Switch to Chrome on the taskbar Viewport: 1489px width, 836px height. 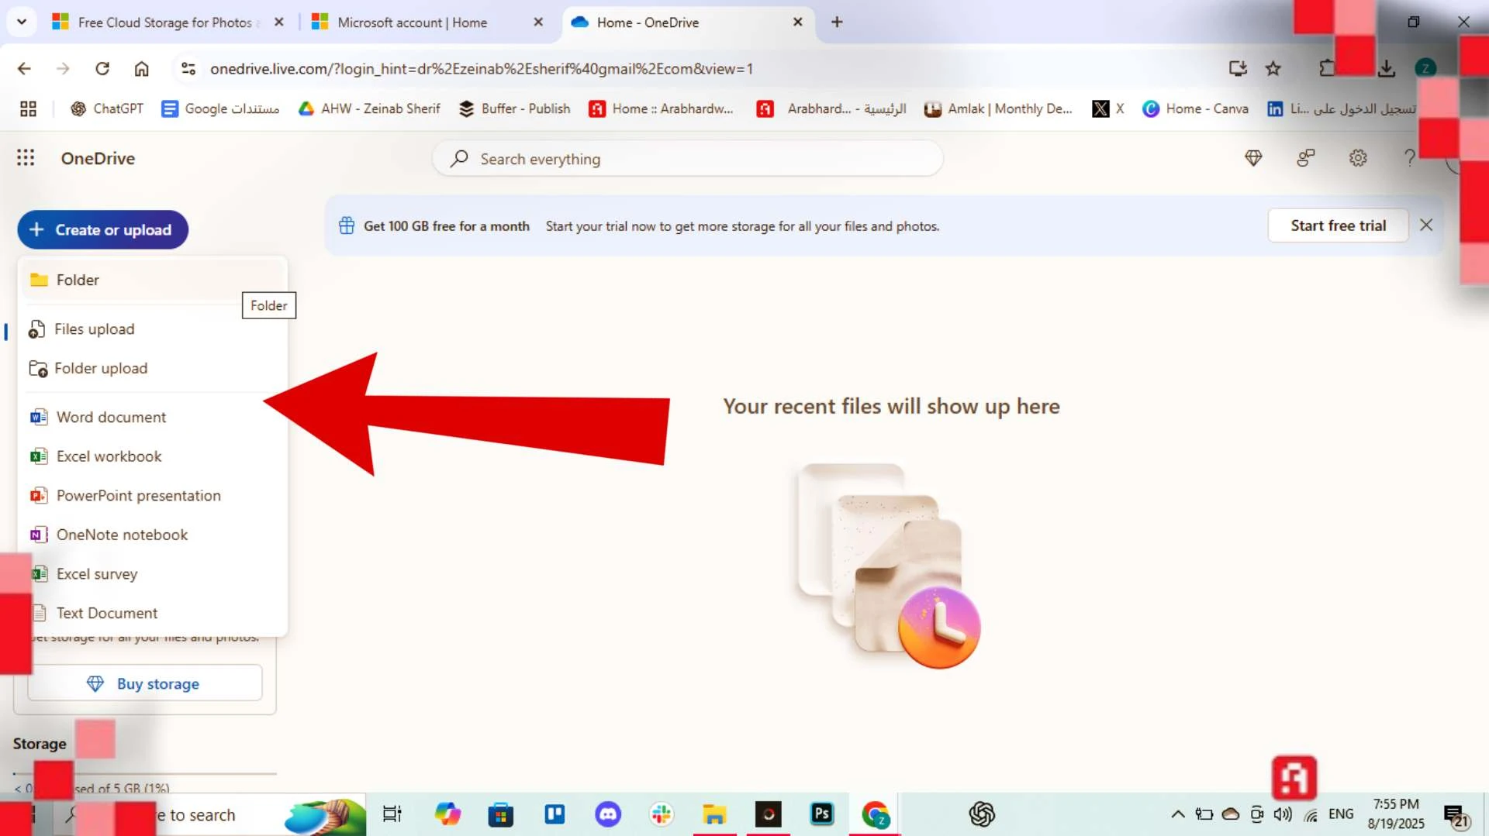[875, 814]
